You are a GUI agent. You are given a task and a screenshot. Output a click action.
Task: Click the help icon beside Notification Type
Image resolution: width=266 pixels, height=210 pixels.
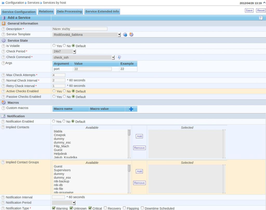point(3,208)
